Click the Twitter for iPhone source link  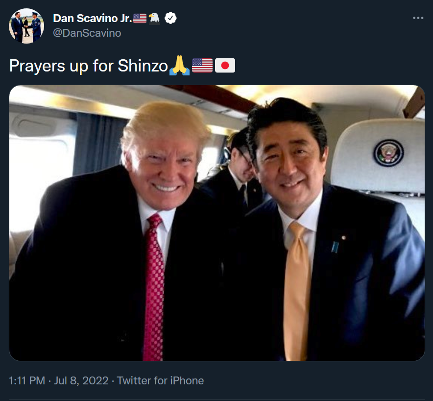[x=161, y=380]
